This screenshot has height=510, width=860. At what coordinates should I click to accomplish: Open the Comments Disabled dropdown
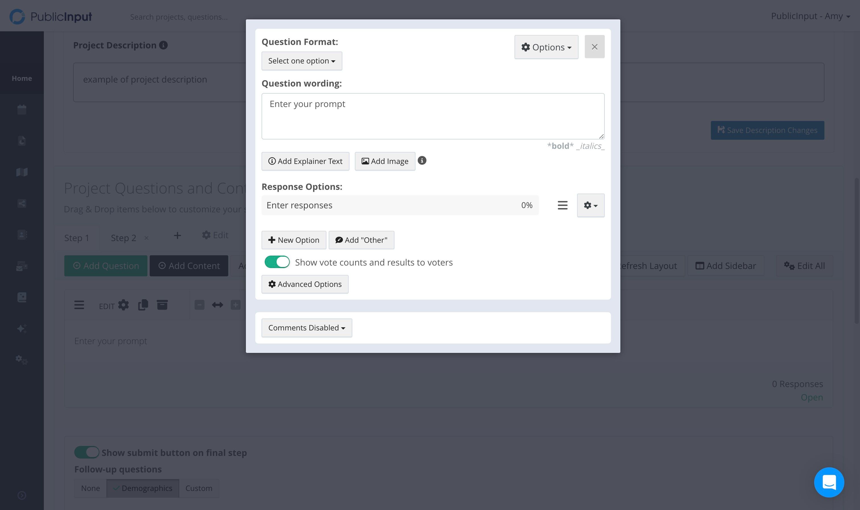point(306,328)
